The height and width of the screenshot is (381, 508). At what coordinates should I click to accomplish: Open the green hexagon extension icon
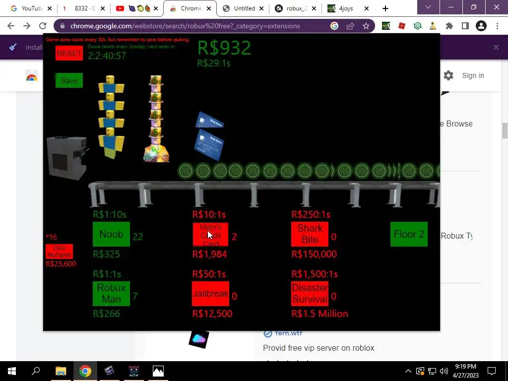418,26
